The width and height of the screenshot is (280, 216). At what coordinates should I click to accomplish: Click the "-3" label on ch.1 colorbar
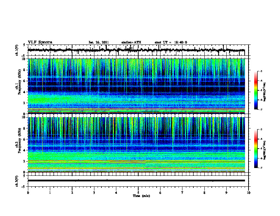(x=261, y=71)
